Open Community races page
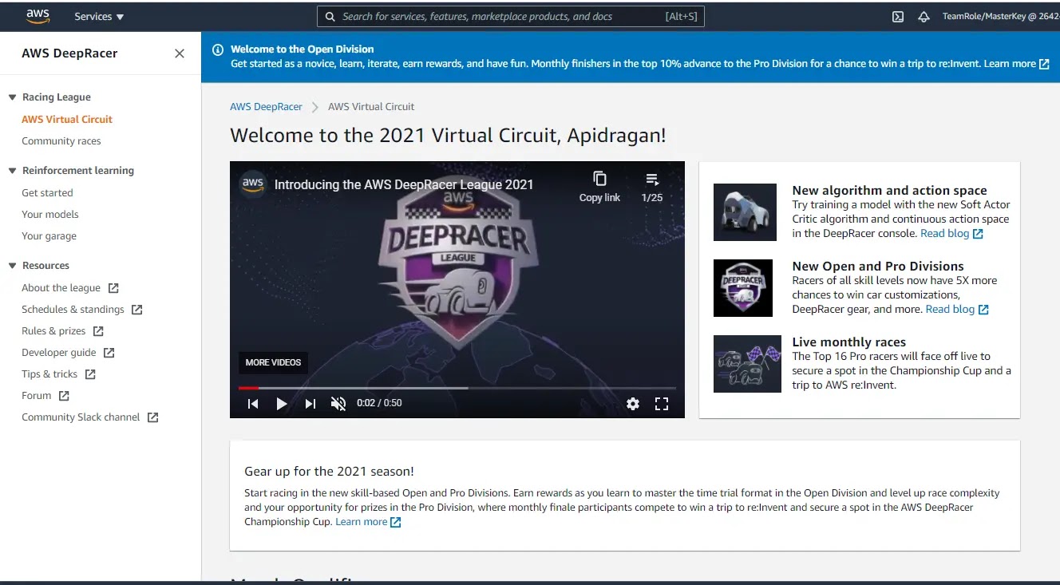The image size is (1060, 585). click(x=61, y=140)
